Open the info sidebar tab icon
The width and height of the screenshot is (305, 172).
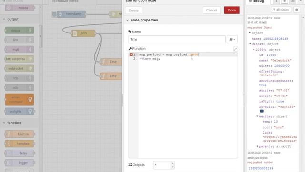[x=276, y=1]
